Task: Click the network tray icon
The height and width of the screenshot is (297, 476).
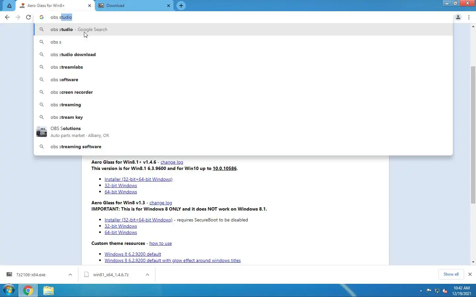Action: 437,291
